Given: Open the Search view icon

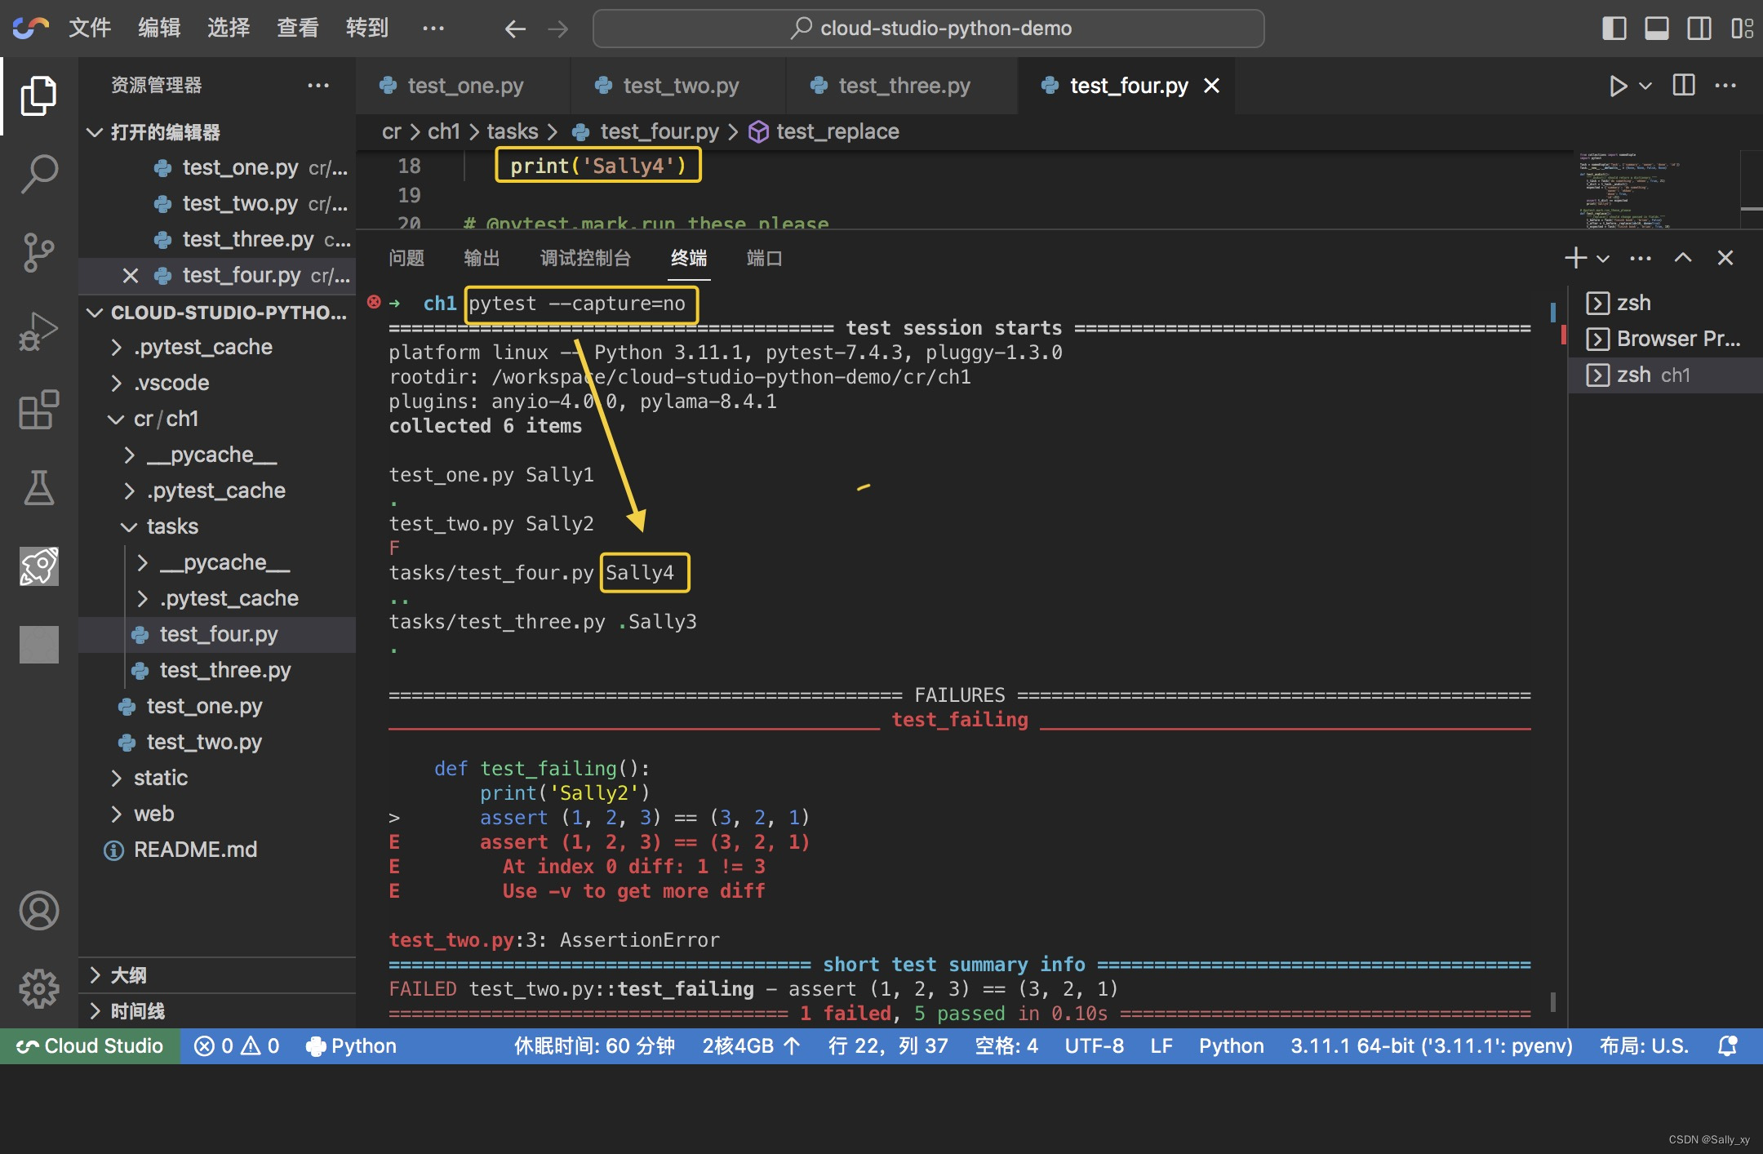Looking at the screenshot, I should pyautogui.click(x=38, y=174).
